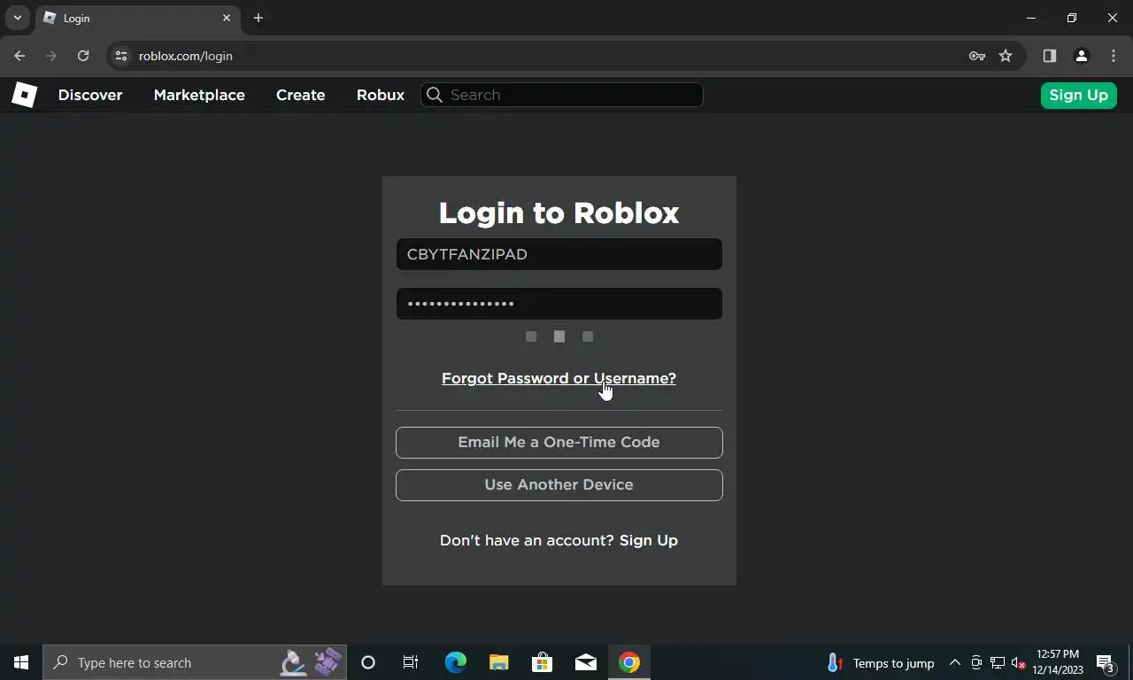
Task: Reload the Roblox login page
Action: [83, 56]
